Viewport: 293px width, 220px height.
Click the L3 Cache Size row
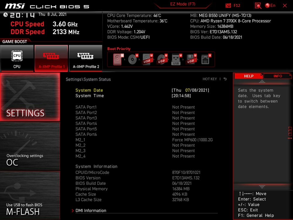pyautogui.click(x=132, y=199)
